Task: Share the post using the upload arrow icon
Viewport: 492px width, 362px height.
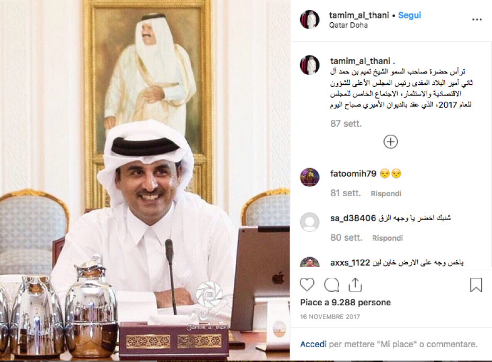Action: [x=355, y=285]
